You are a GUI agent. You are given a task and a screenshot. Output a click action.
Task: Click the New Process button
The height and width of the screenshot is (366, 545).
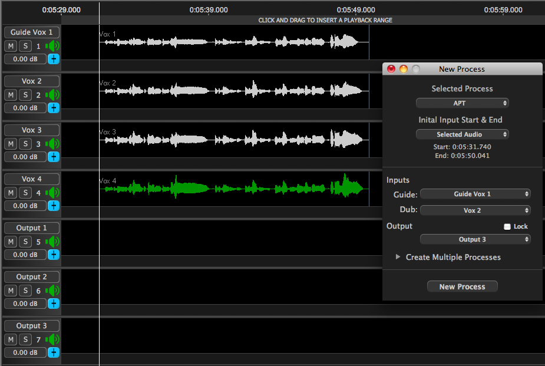[x=462, y=286]
